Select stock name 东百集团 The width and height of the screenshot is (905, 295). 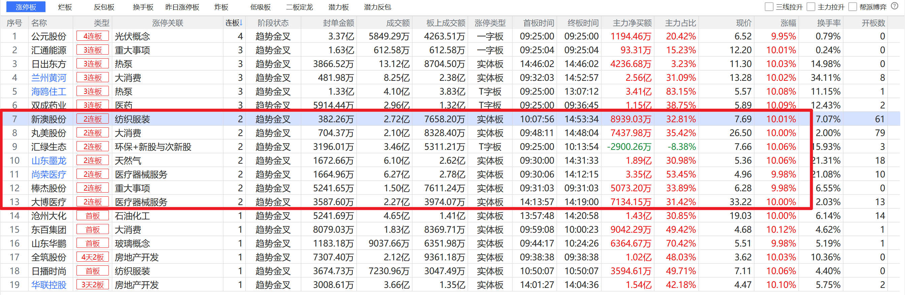pos(49,230)
